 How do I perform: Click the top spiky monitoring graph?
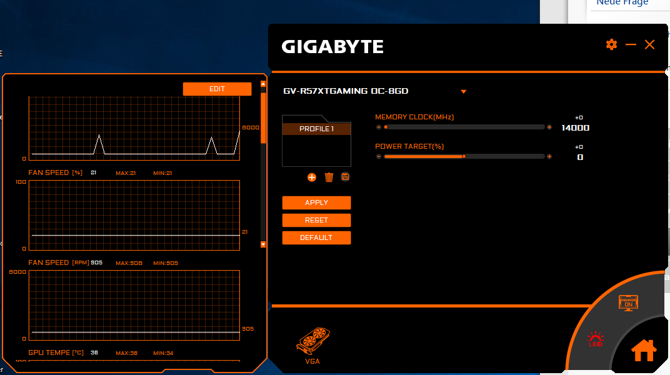pyautogui.click(x=134, y=128)
